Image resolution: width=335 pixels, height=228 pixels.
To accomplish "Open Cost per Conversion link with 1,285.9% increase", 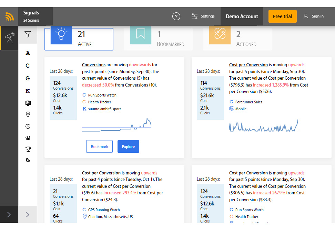I will tap(248, 65).
